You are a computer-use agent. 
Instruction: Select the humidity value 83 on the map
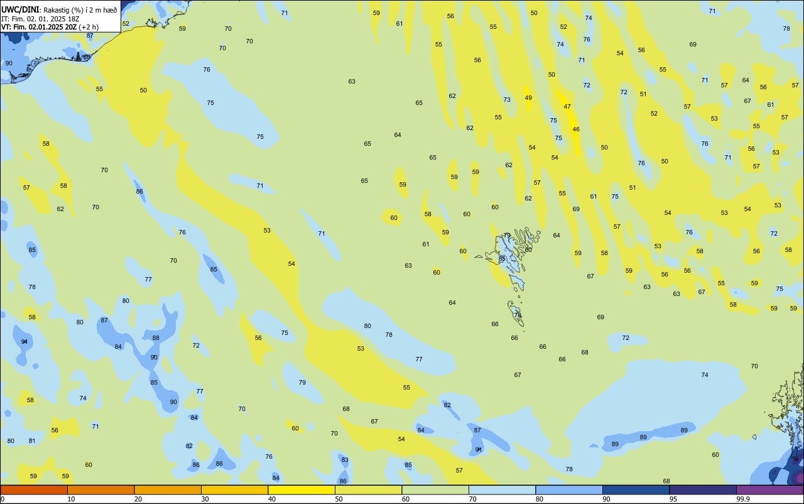345,459
